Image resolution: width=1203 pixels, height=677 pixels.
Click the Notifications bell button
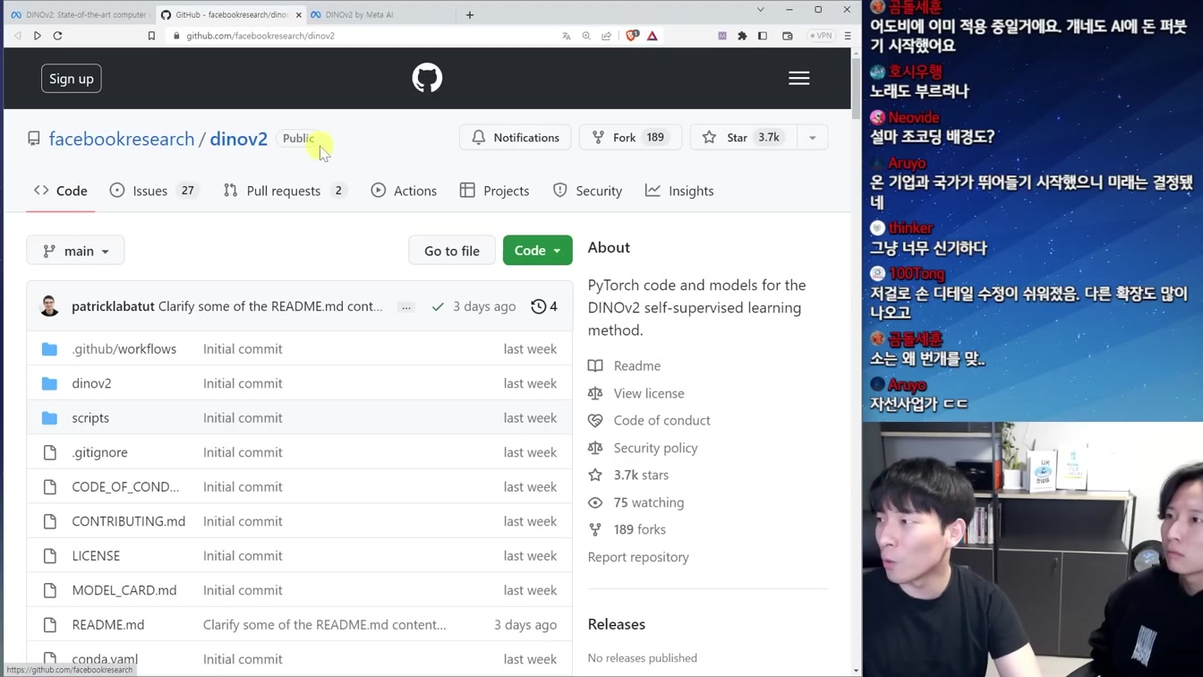pos(516,137)
